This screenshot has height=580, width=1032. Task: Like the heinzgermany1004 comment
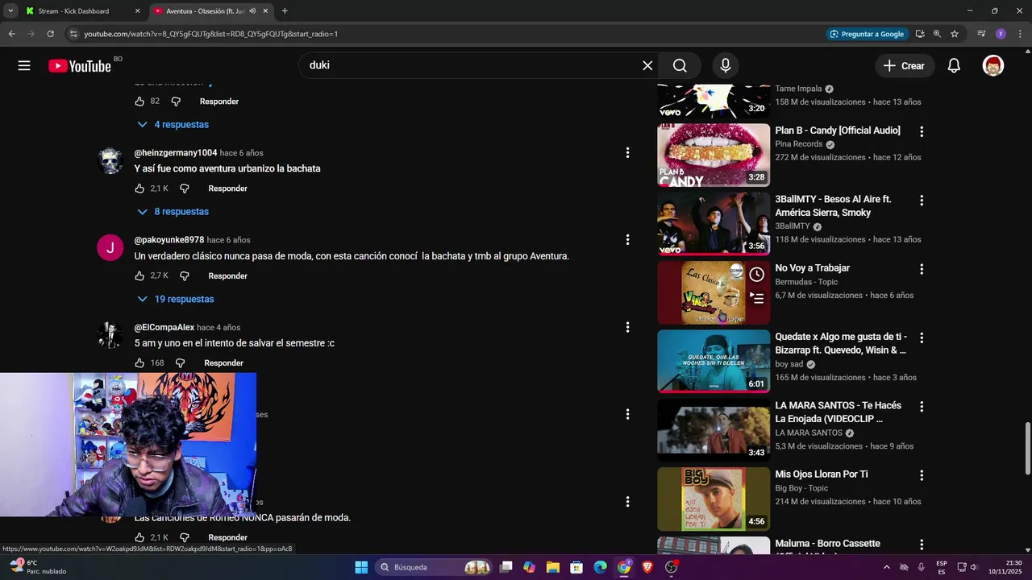pos(139,188)
